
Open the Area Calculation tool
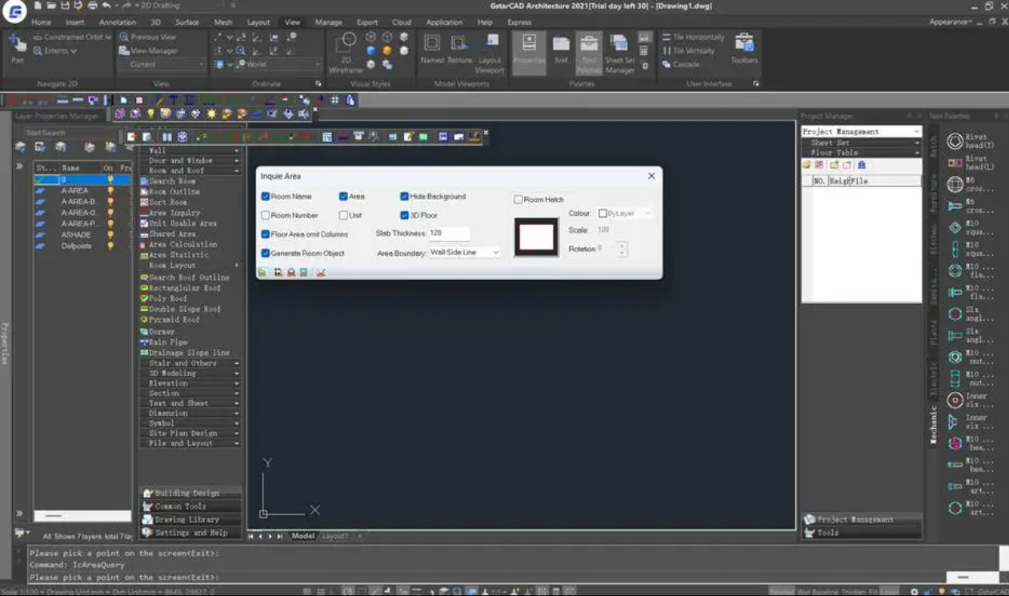(178, 244)
